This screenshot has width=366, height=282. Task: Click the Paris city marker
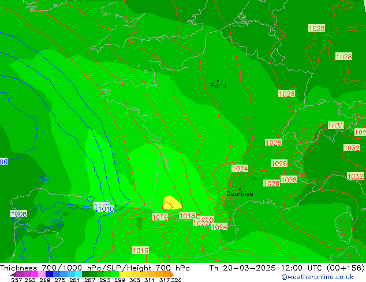(218, 81)
